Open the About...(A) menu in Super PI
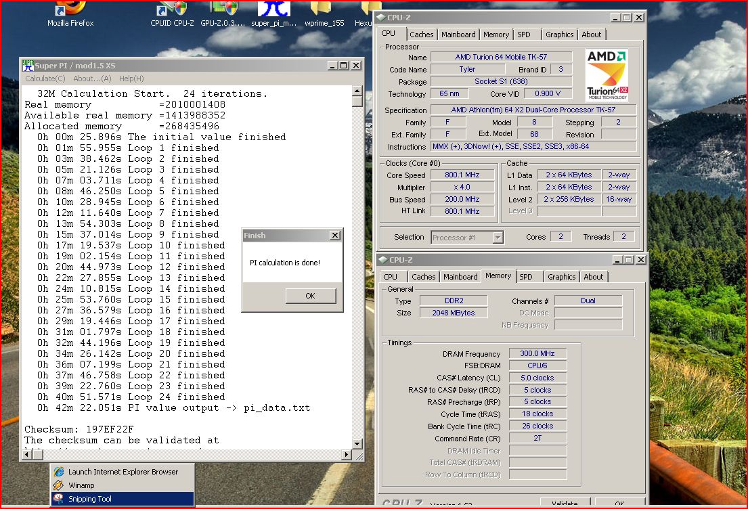748x509 pixels. [x=92, y=79]
